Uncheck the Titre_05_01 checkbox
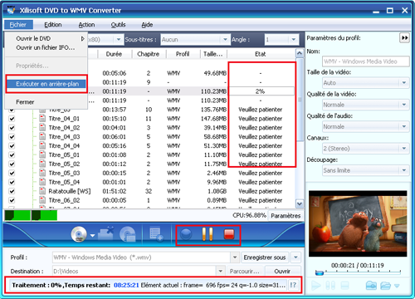The height and width of the screenshot is (299, 415). point(12,155)
